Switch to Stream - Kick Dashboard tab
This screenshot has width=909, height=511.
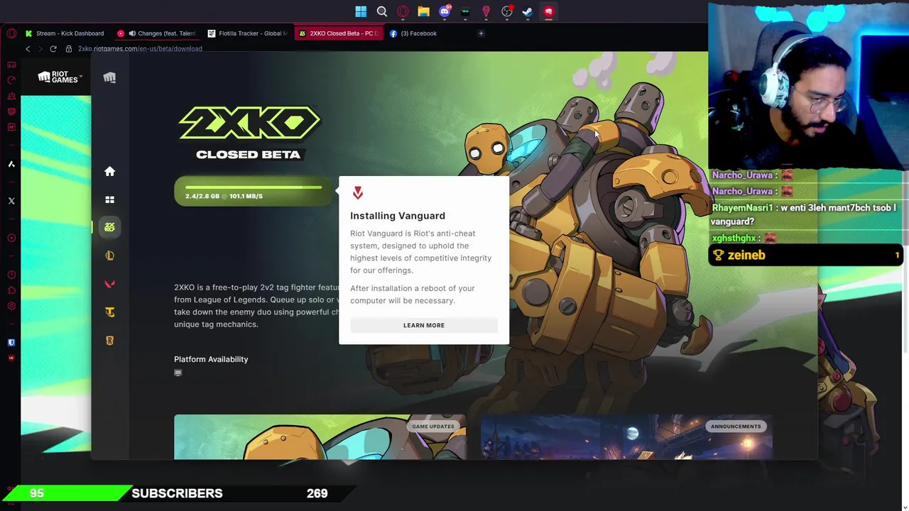coord(65,33)
